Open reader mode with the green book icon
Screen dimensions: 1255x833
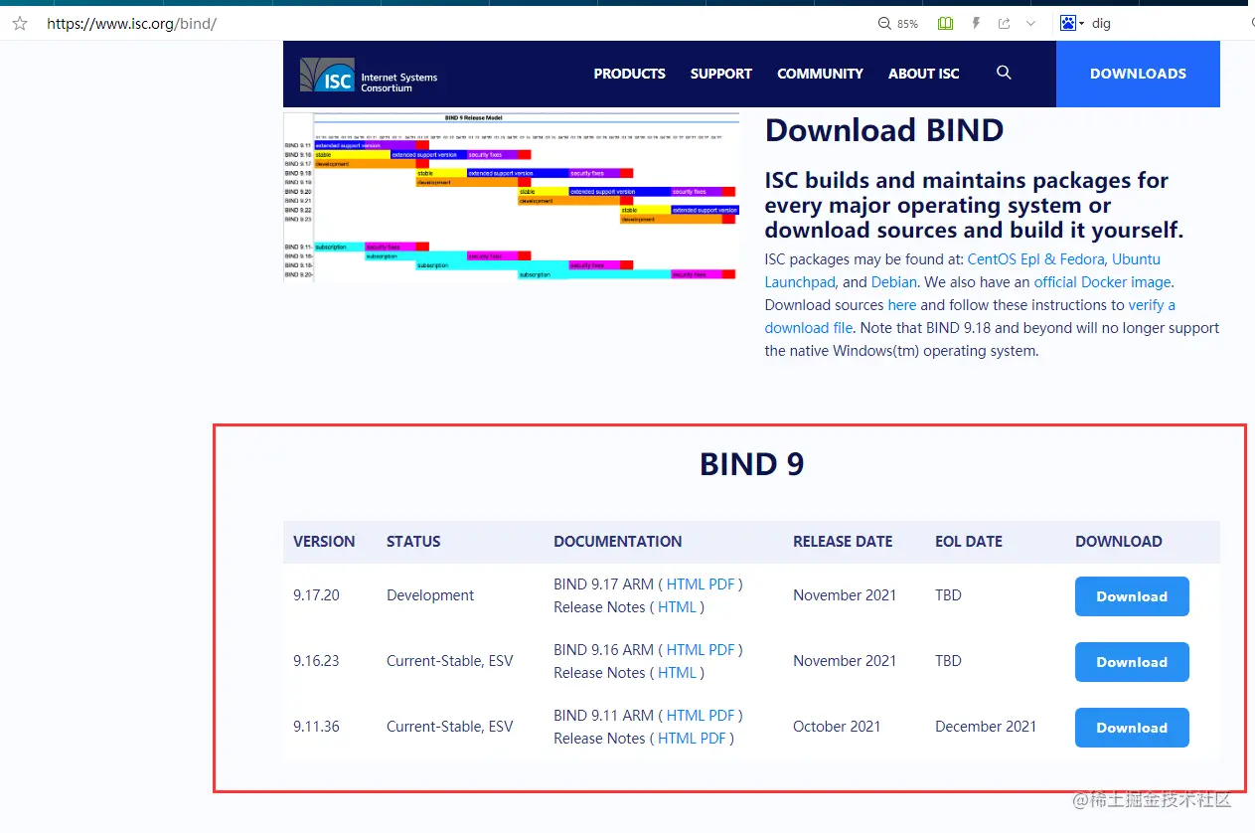(x=946, y=23)
